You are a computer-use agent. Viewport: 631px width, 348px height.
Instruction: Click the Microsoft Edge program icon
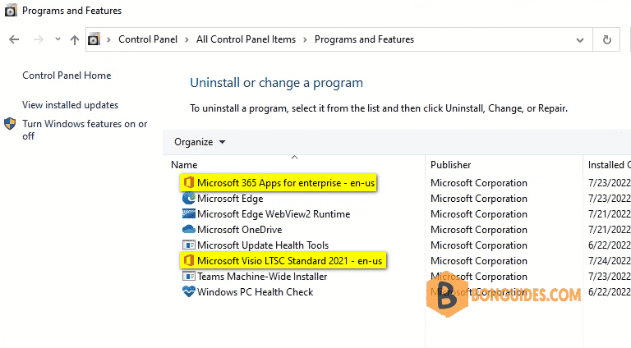[189, 198]
